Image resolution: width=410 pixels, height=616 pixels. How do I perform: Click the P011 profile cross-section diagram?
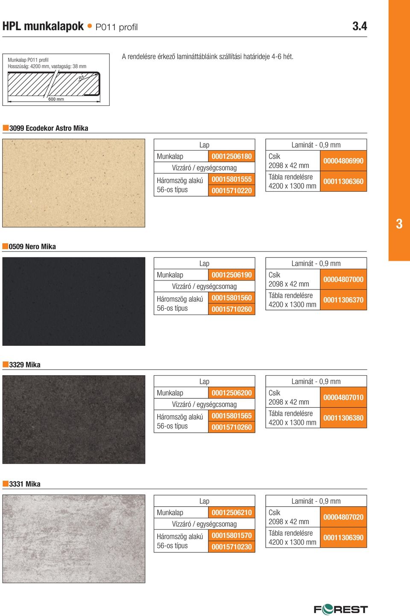pyautogui.click(x=54, y=87)
